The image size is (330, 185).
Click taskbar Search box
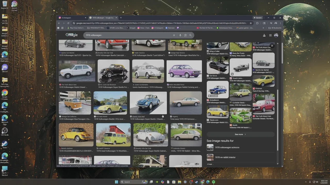coord(134,182)
